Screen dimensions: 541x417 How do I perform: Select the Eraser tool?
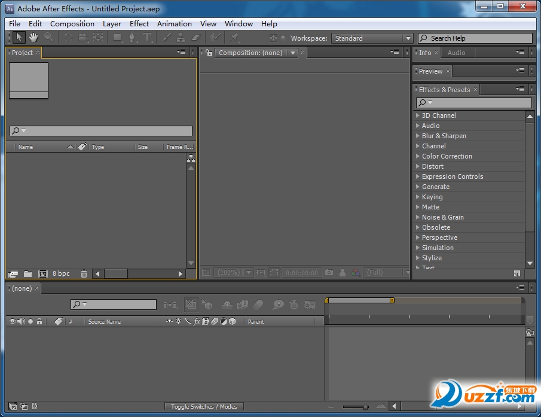195,38
